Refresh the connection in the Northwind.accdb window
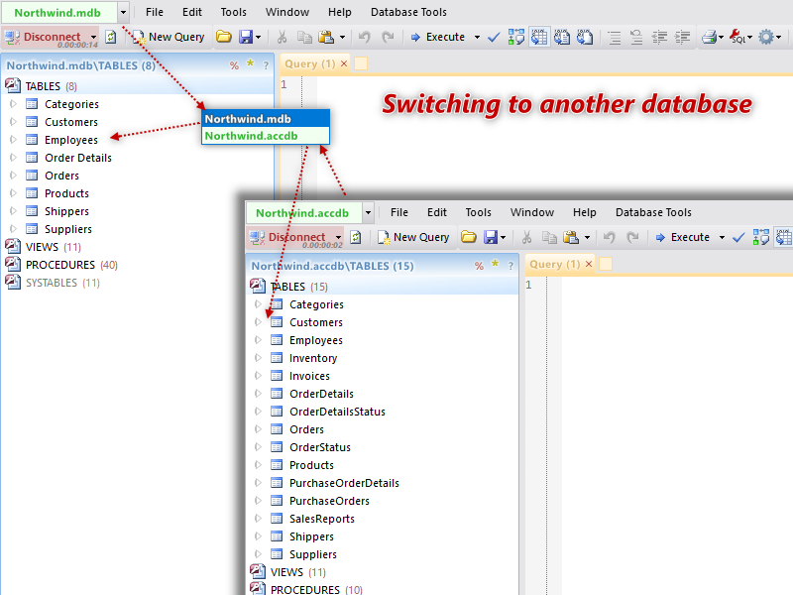 pos(356,237)
